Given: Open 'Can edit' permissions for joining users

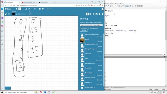Looking at the screenshot, I should click(x=84, y=30).
